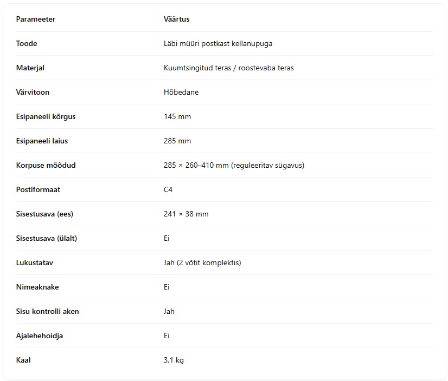Select the Toode row label
The width and height of the screenshot is (448, 381).
pos(27,43)
